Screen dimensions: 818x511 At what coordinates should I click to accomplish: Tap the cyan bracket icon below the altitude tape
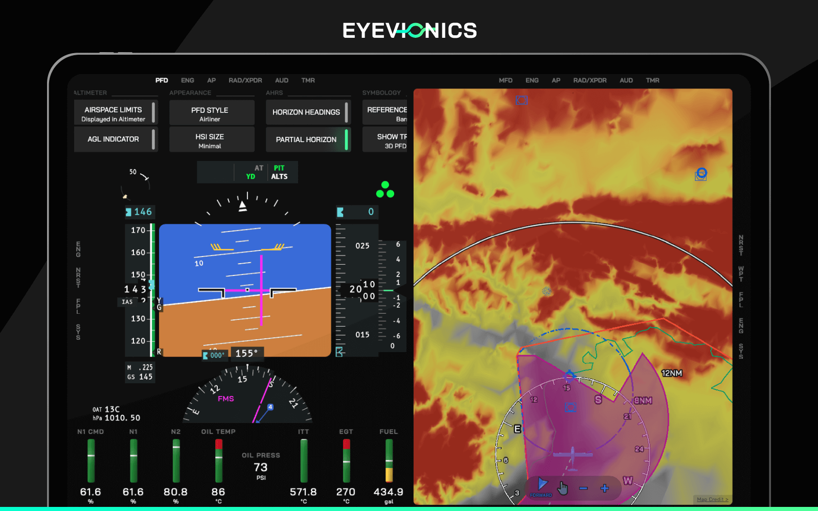point(339,352)
